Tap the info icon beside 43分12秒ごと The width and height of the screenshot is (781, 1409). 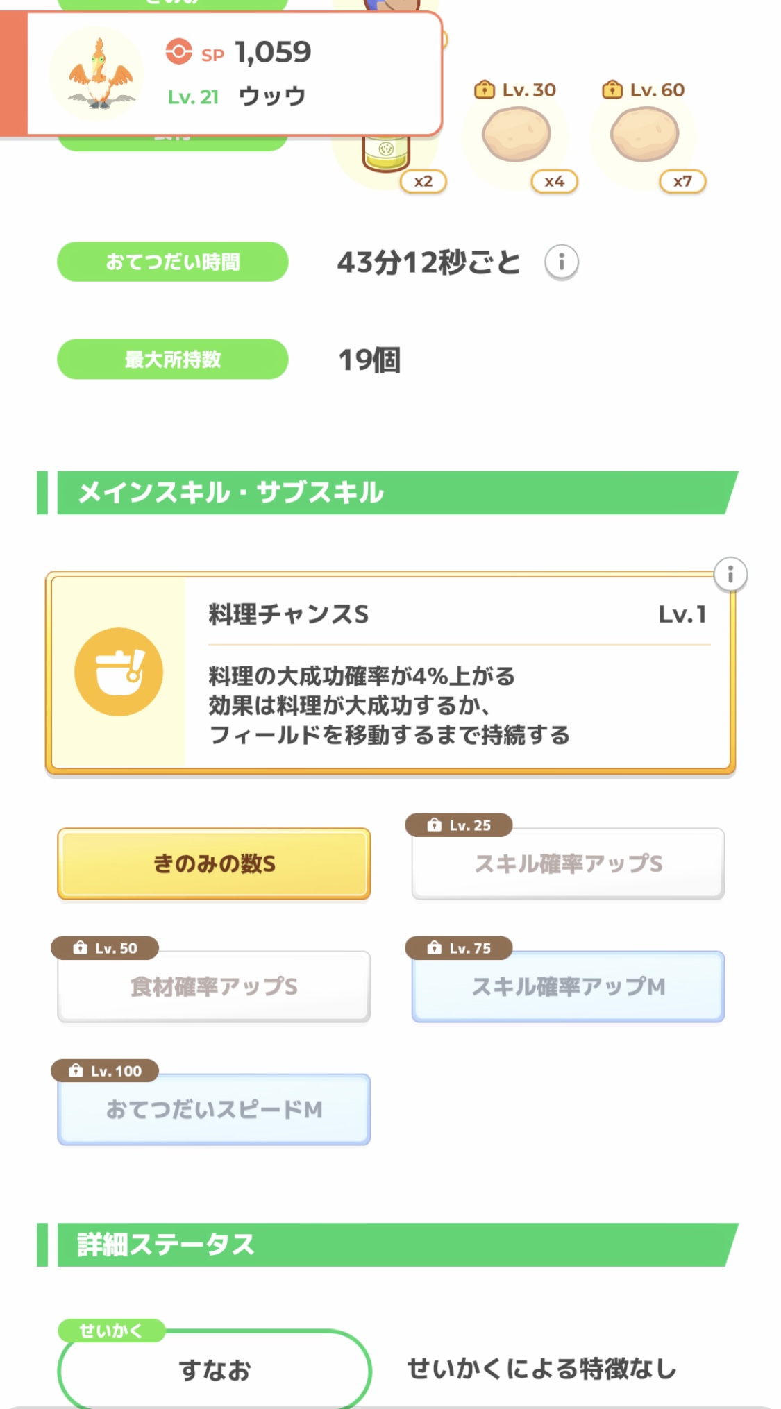click(x=561, y=262)
